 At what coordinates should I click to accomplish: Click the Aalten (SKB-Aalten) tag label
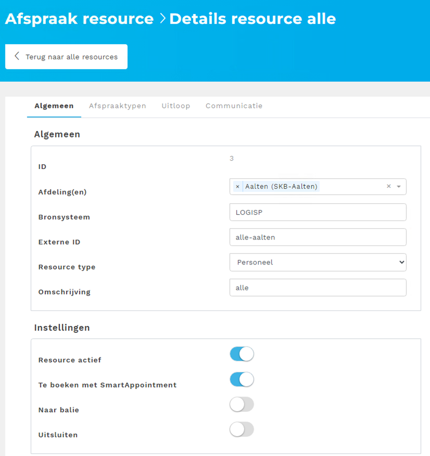281,186
